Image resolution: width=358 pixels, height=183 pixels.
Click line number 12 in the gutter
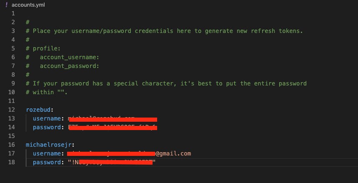tap(11, 110)
